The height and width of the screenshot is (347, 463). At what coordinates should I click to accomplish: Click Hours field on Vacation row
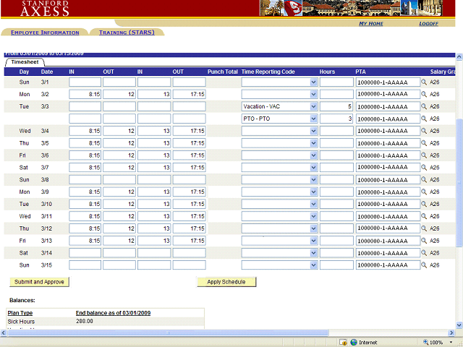click(x=336, y=107)
